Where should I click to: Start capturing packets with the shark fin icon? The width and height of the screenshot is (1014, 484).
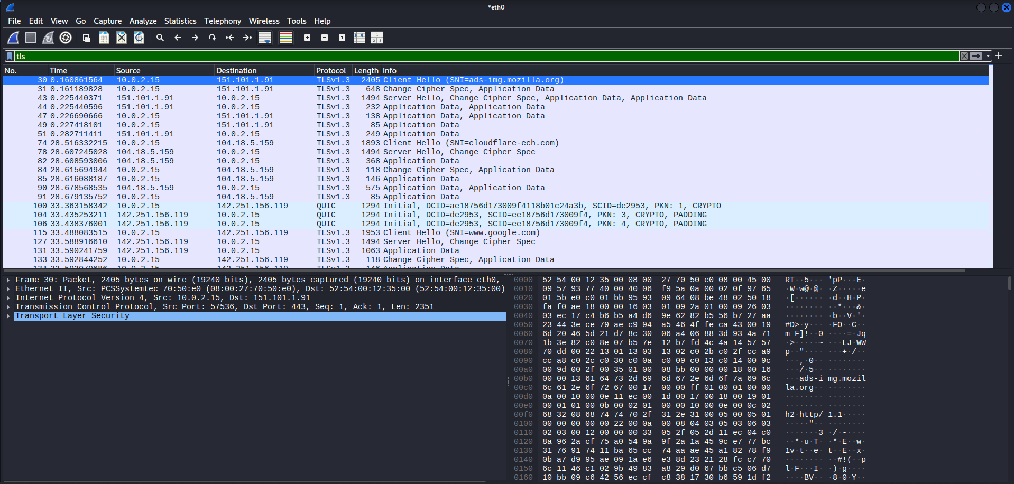pos(13,38)
